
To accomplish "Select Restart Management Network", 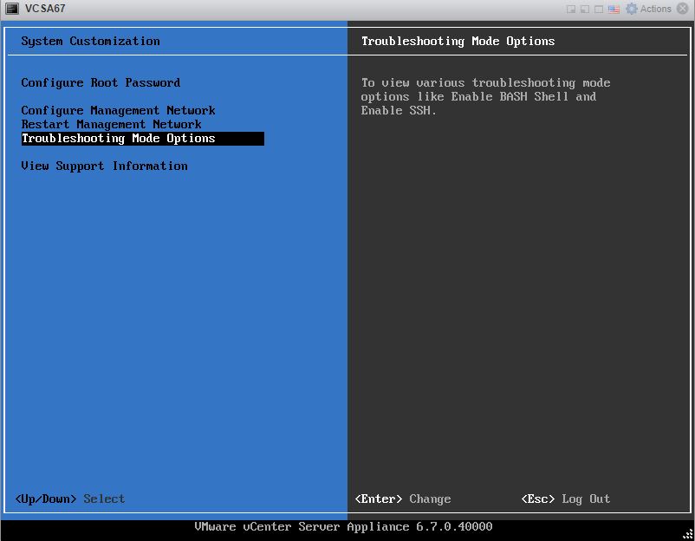I will coord(111,125).
